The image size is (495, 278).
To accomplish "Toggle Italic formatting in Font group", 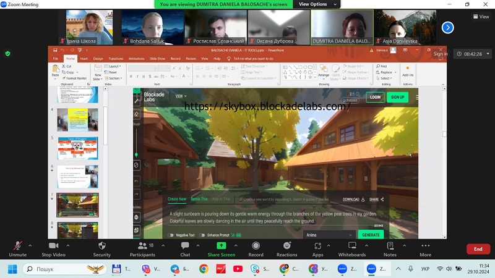I will pos(137,76).
